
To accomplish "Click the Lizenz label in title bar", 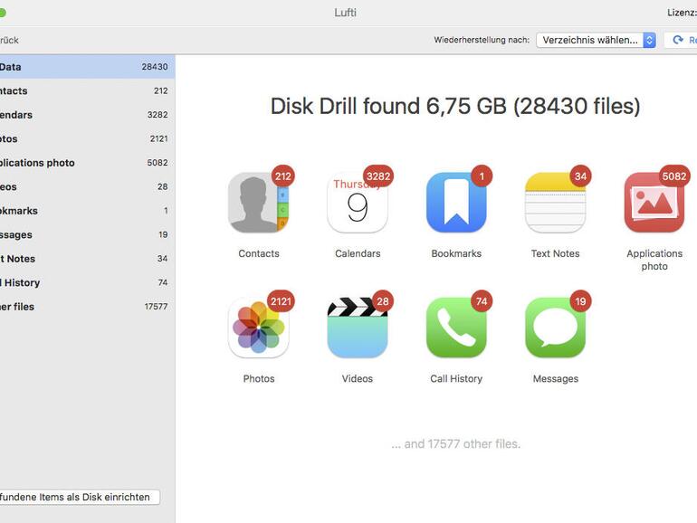I will click(682, 13).
